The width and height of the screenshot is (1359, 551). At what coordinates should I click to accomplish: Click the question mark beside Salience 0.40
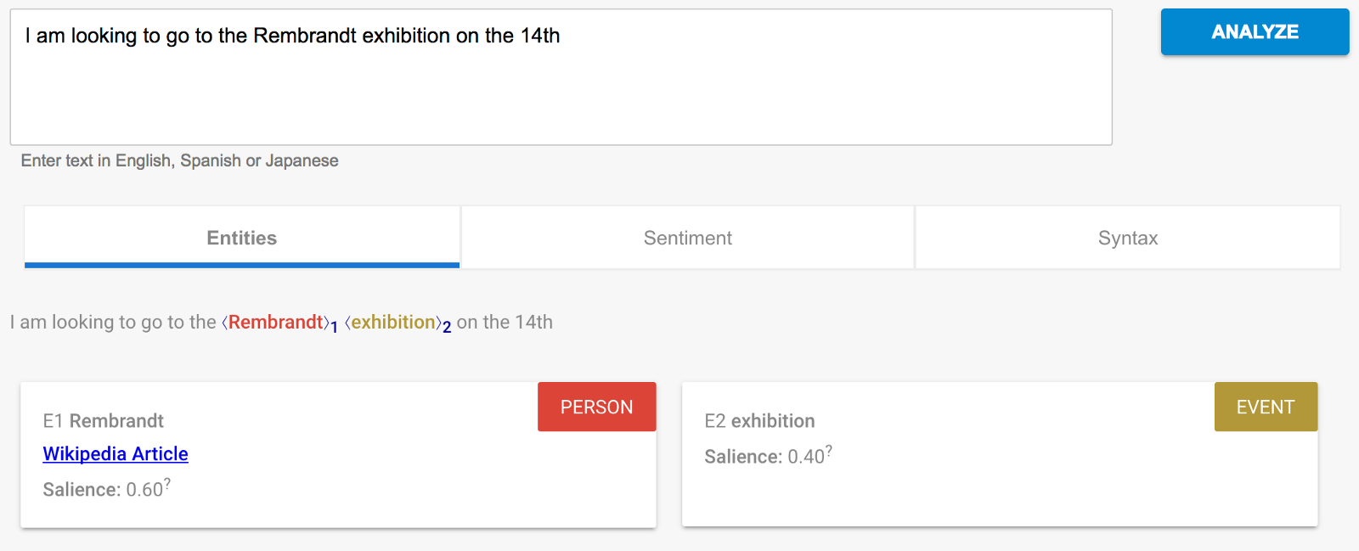tap(829, 450)
